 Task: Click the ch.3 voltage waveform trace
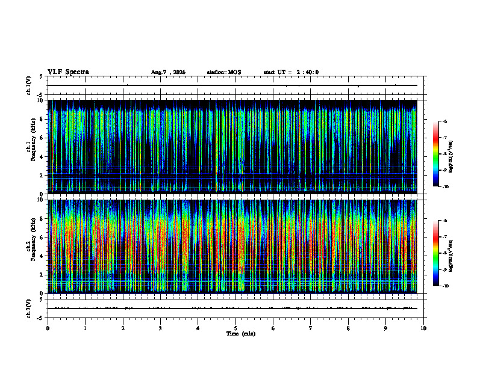pyautogui.click(x=232, y=308)
